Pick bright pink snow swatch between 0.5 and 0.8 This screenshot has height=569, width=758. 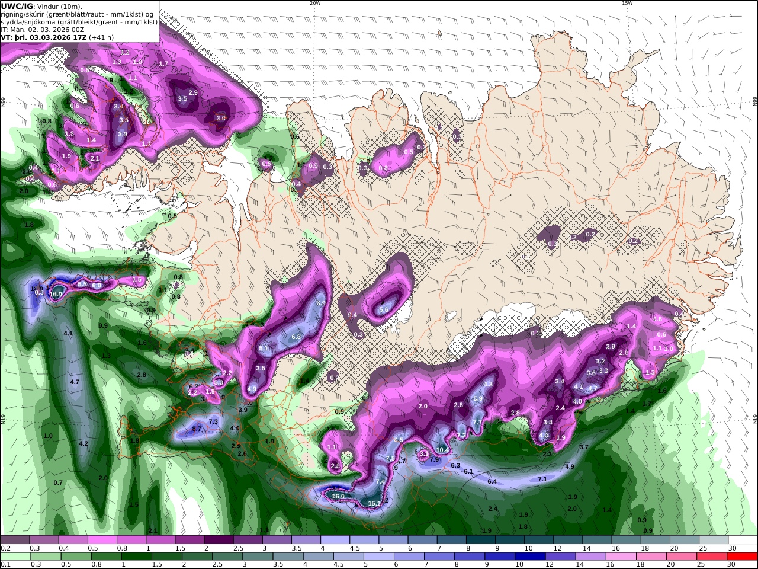pyautogui.click(x=102, y=539)
